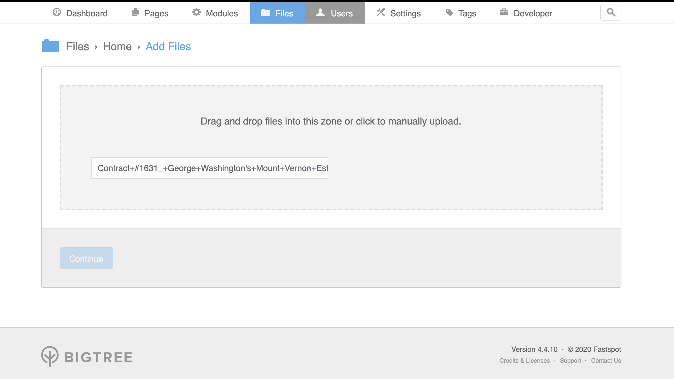Click the Continue button
This screenshot has width=674, height=379.
(x=86, y=258)
